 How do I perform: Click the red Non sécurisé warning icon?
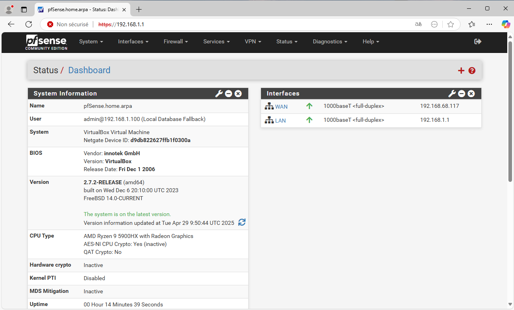click(x=50, y=24)
